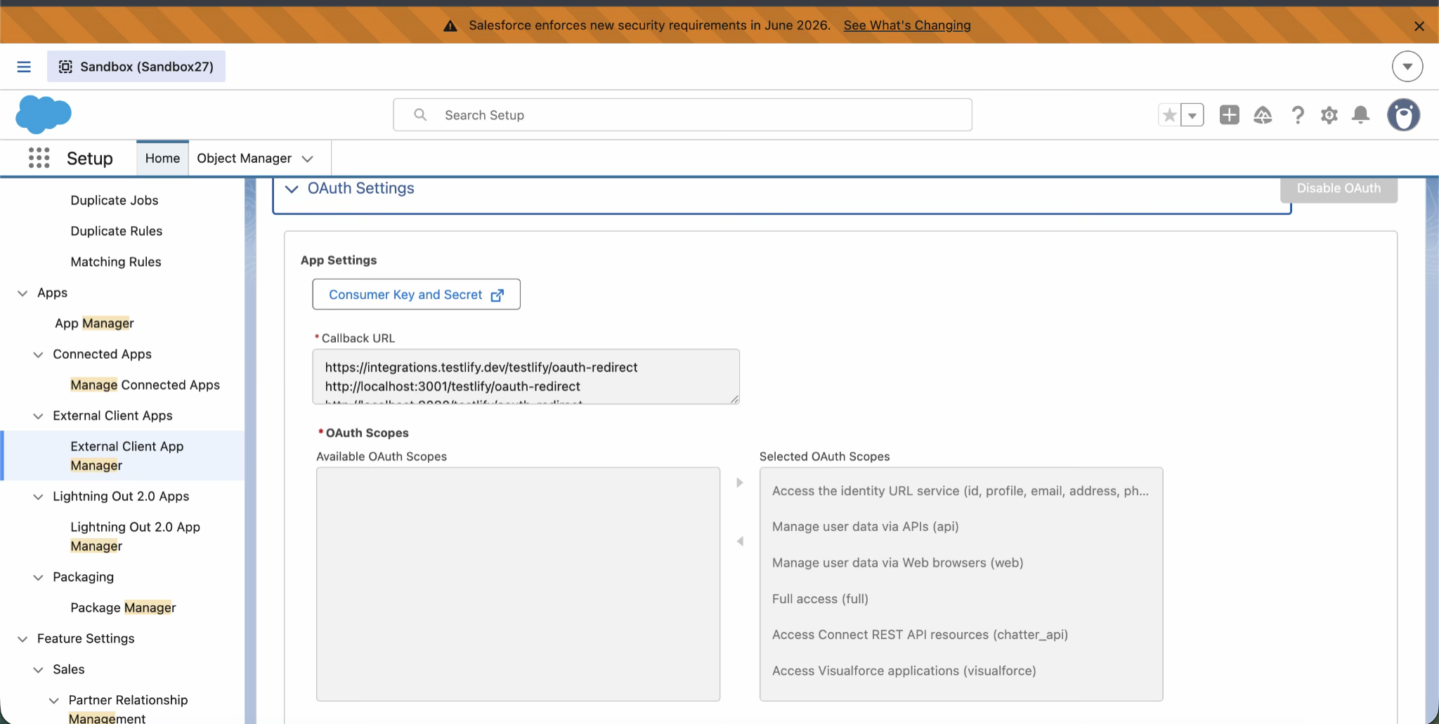
Task: Click the Salesforce cloud logo
Action: click(x=44, y=114)
